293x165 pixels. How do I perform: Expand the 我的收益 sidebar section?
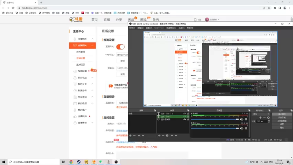[92, 78]
